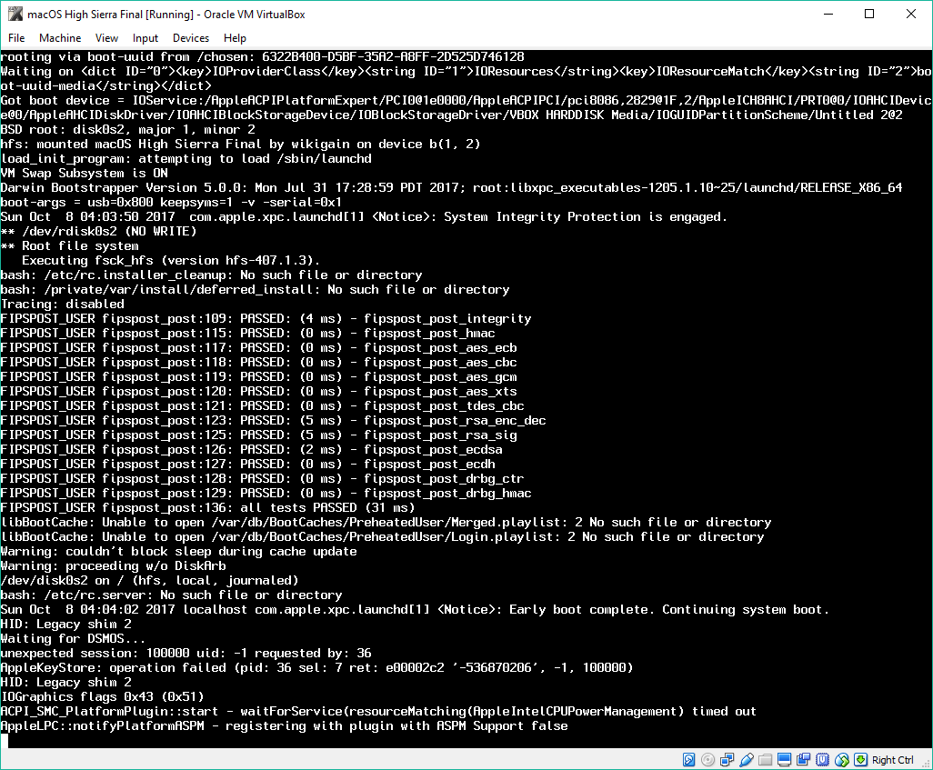Click the USB devices indicator icon

click(747, 760)
